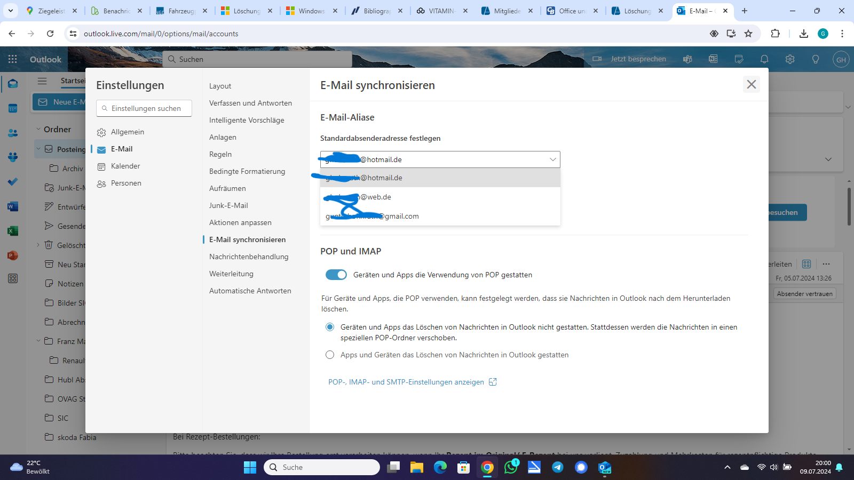
Task: Open WhatsApp from the taskbar
Action: [x=511, y=467]
